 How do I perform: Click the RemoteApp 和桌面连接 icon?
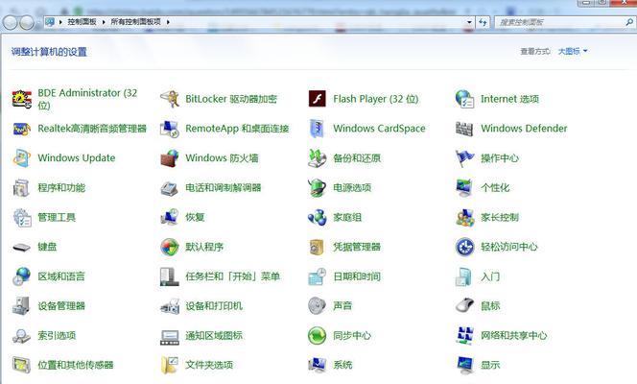coord(170,129)
